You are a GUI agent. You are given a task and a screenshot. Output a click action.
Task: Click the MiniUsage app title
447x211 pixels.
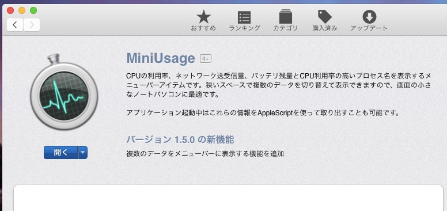pos(161,58)
